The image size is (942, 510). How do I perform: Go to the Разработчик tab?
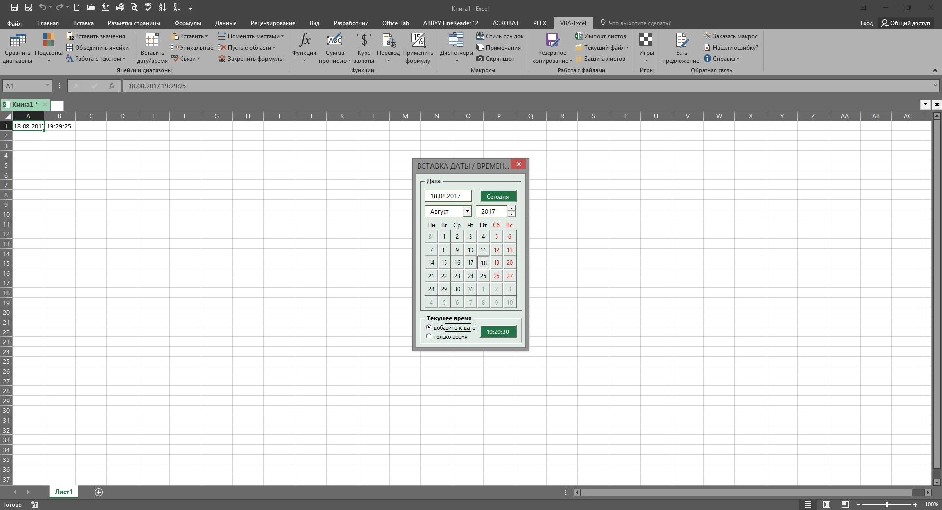tap(350, 23)
